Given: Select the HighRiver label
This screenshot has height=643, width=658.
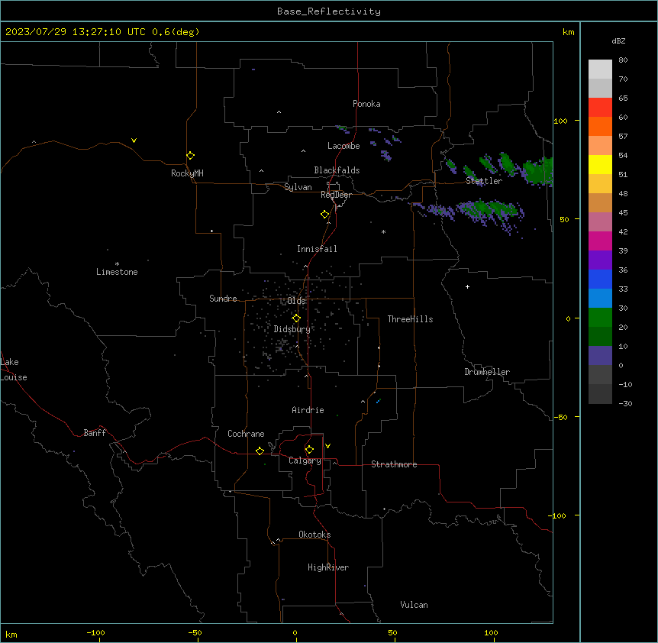Looking at the screenshot, I should (x=328, y=567).
